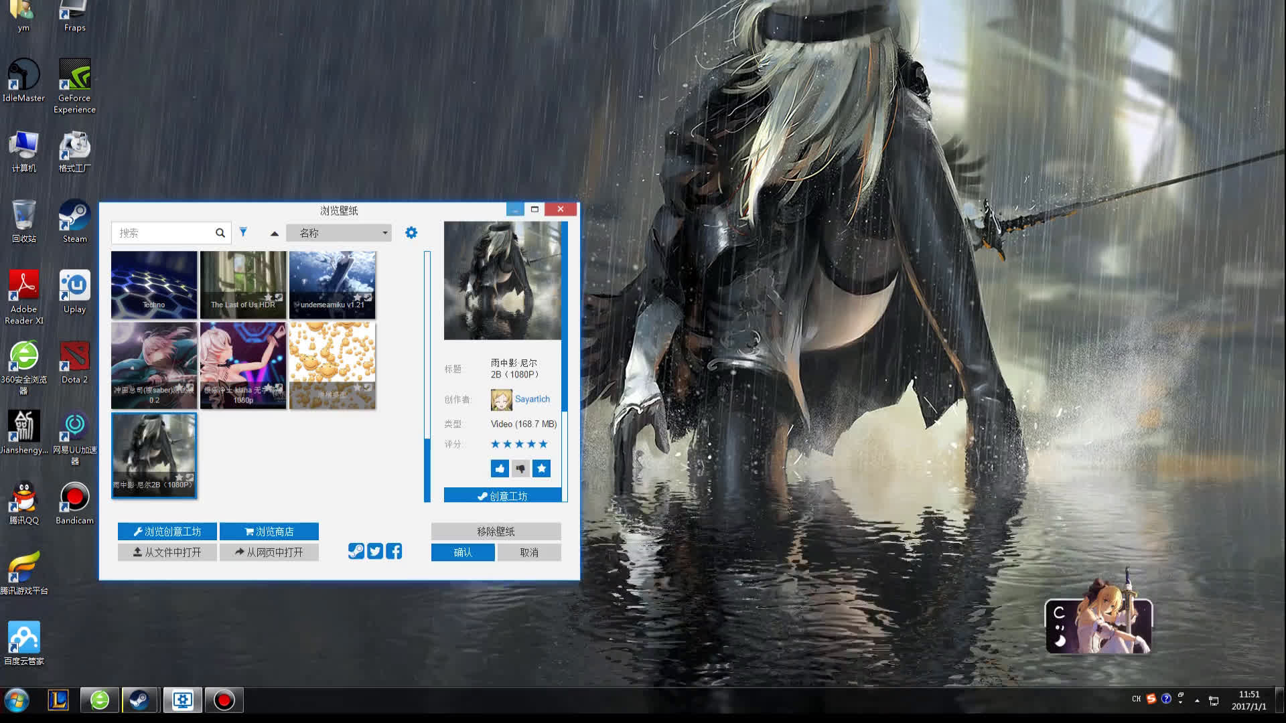Click the five-star rating display
1286x723 pixels.
[519, 444]
